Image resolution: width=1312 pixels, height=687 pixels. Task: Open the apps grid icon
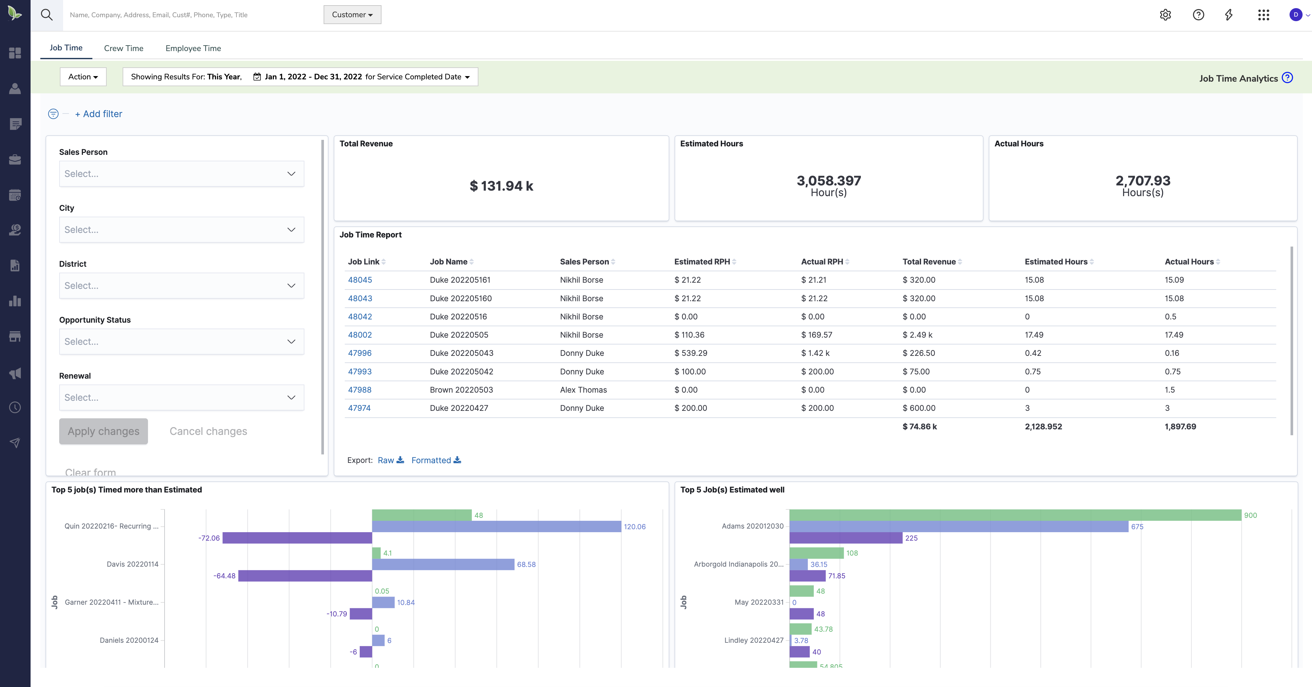coord(1263,15)
